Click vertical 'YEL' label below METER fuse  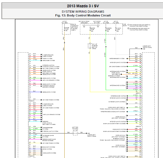click(89, 38)
